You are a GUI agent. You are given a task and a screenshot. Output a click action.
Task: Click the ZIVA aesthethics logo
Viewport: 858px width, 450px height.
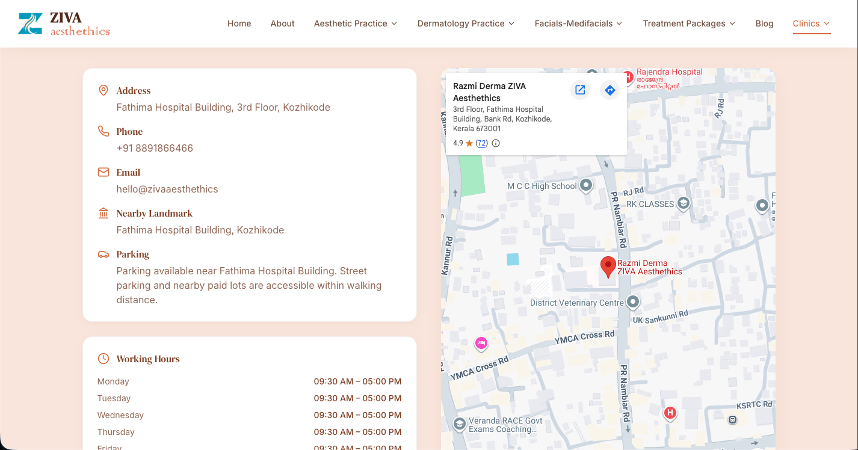(64, 23)
